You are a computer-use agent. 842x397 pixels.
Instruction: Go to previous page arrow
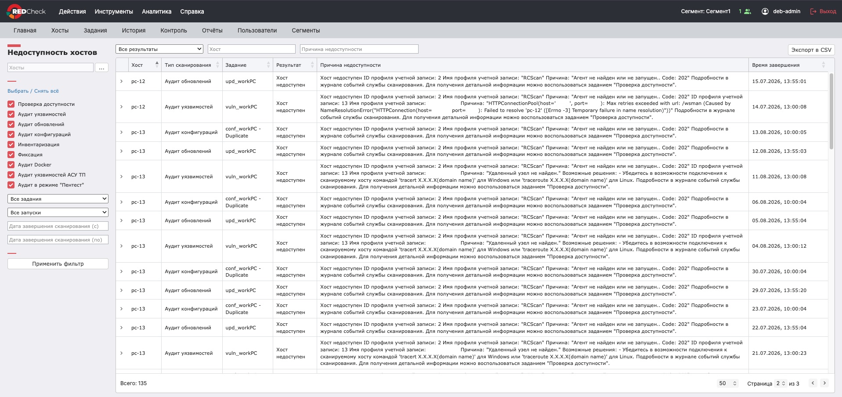pyautogui.click(x=813, y=383)
